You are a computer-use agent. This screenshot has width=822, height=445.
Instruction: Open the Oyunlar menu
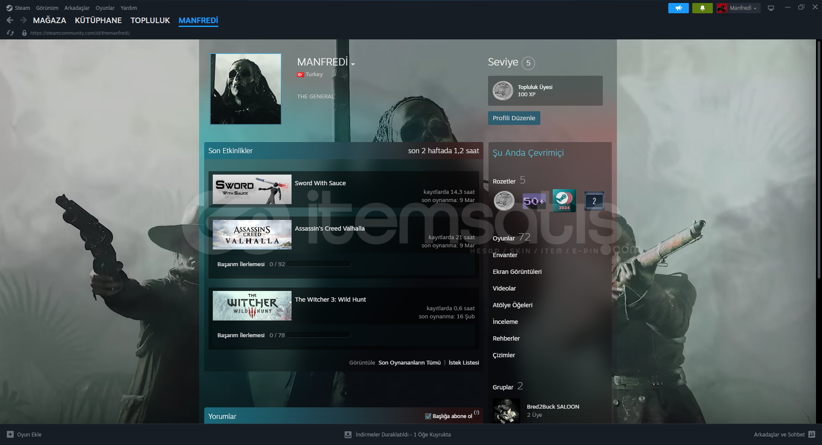pyautogui.click(x=105, y=8)
